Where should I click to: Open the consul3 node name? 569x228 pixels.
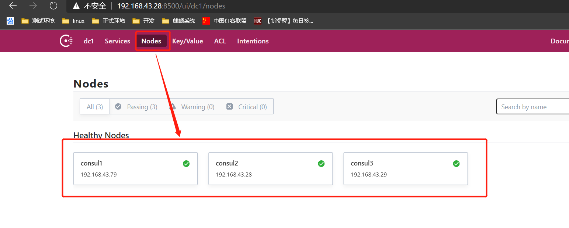(x=362, y=163)
